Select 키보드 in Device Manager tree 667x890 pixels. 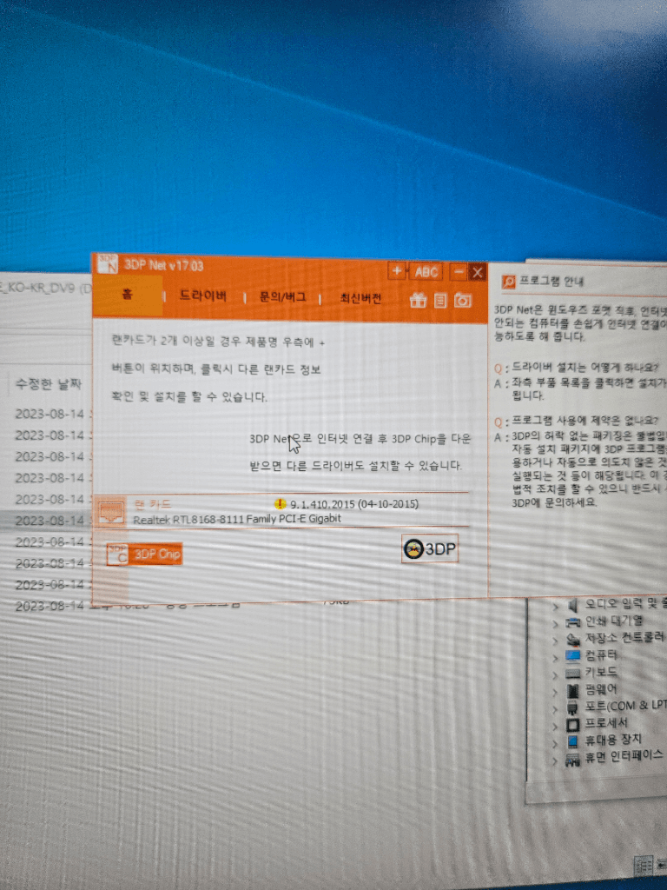[x=601, y=672]
